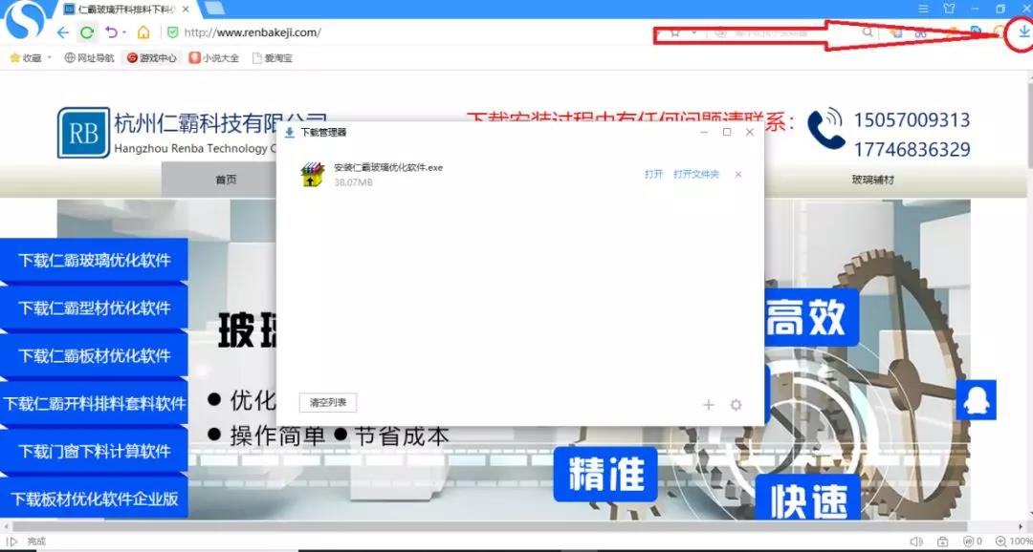Reload the page with the green refresh icon
The width and height of the screenshot is (1033, 552).
(86, 32)
